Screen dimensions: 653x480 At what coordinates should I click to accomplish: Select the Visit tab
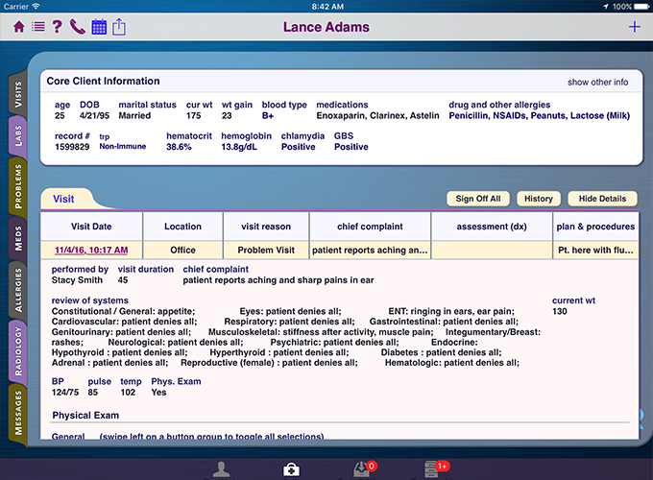click(63, 199)
